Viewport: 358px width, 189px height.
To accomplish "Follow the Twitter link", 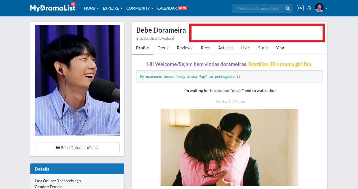I will pyautogui.click(x=222, y=101).
